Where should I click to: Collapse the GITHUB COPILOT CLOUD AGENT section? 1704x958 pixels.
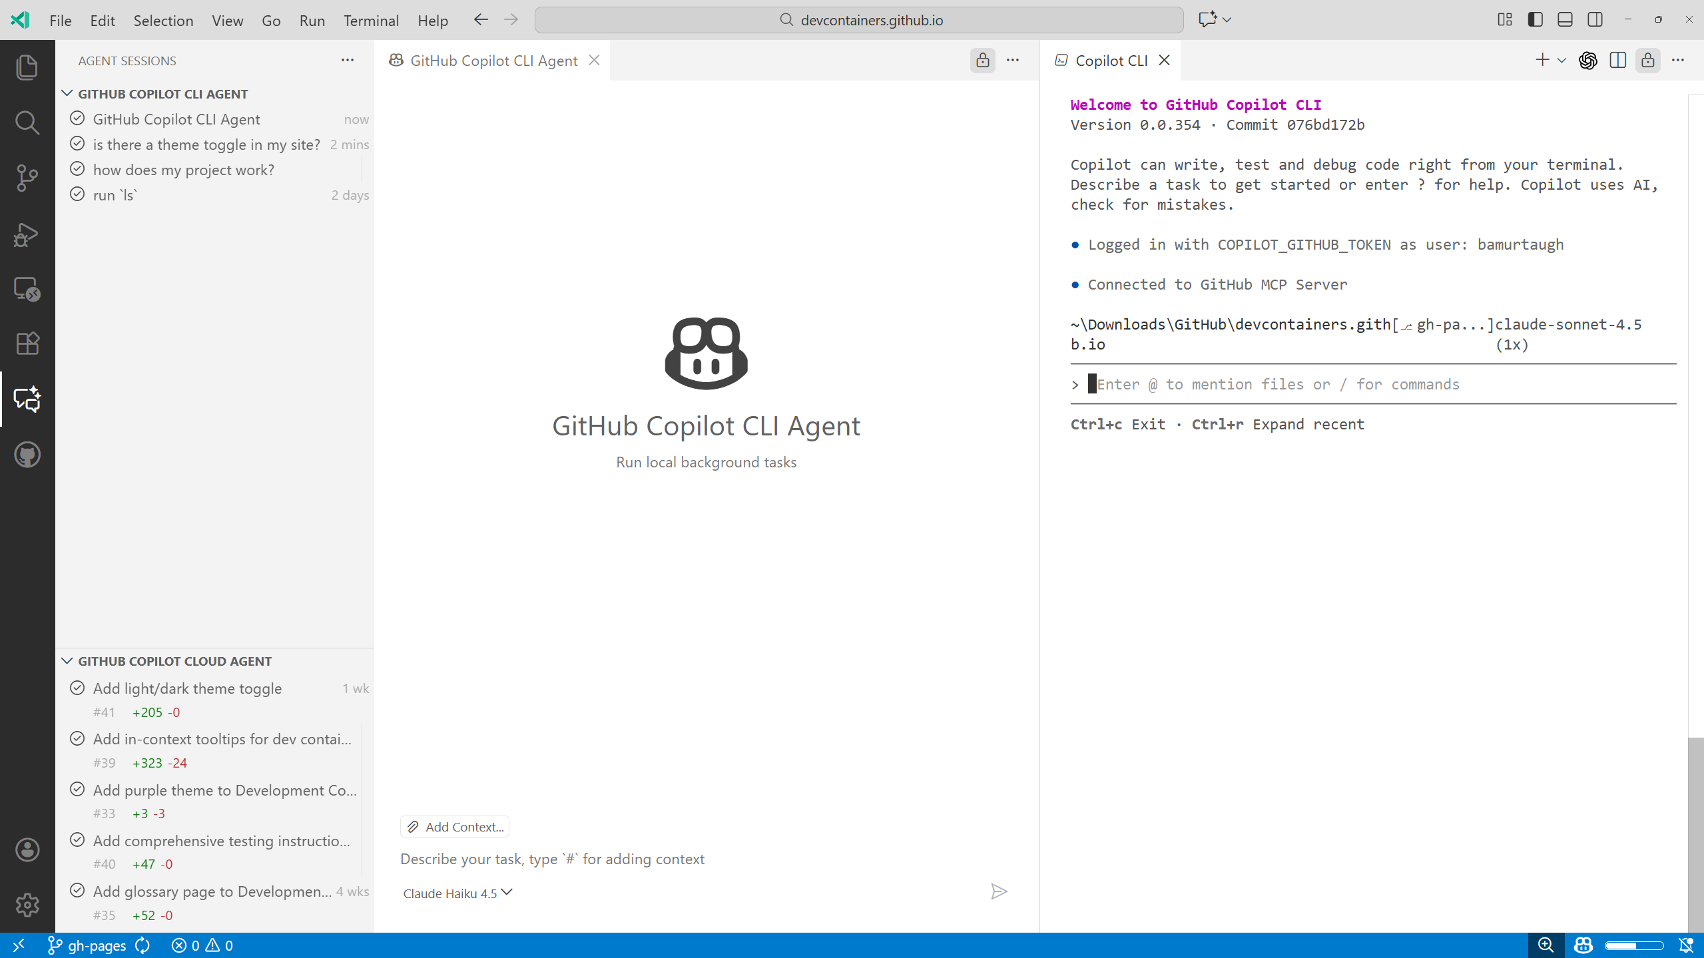tap(67, 660)
